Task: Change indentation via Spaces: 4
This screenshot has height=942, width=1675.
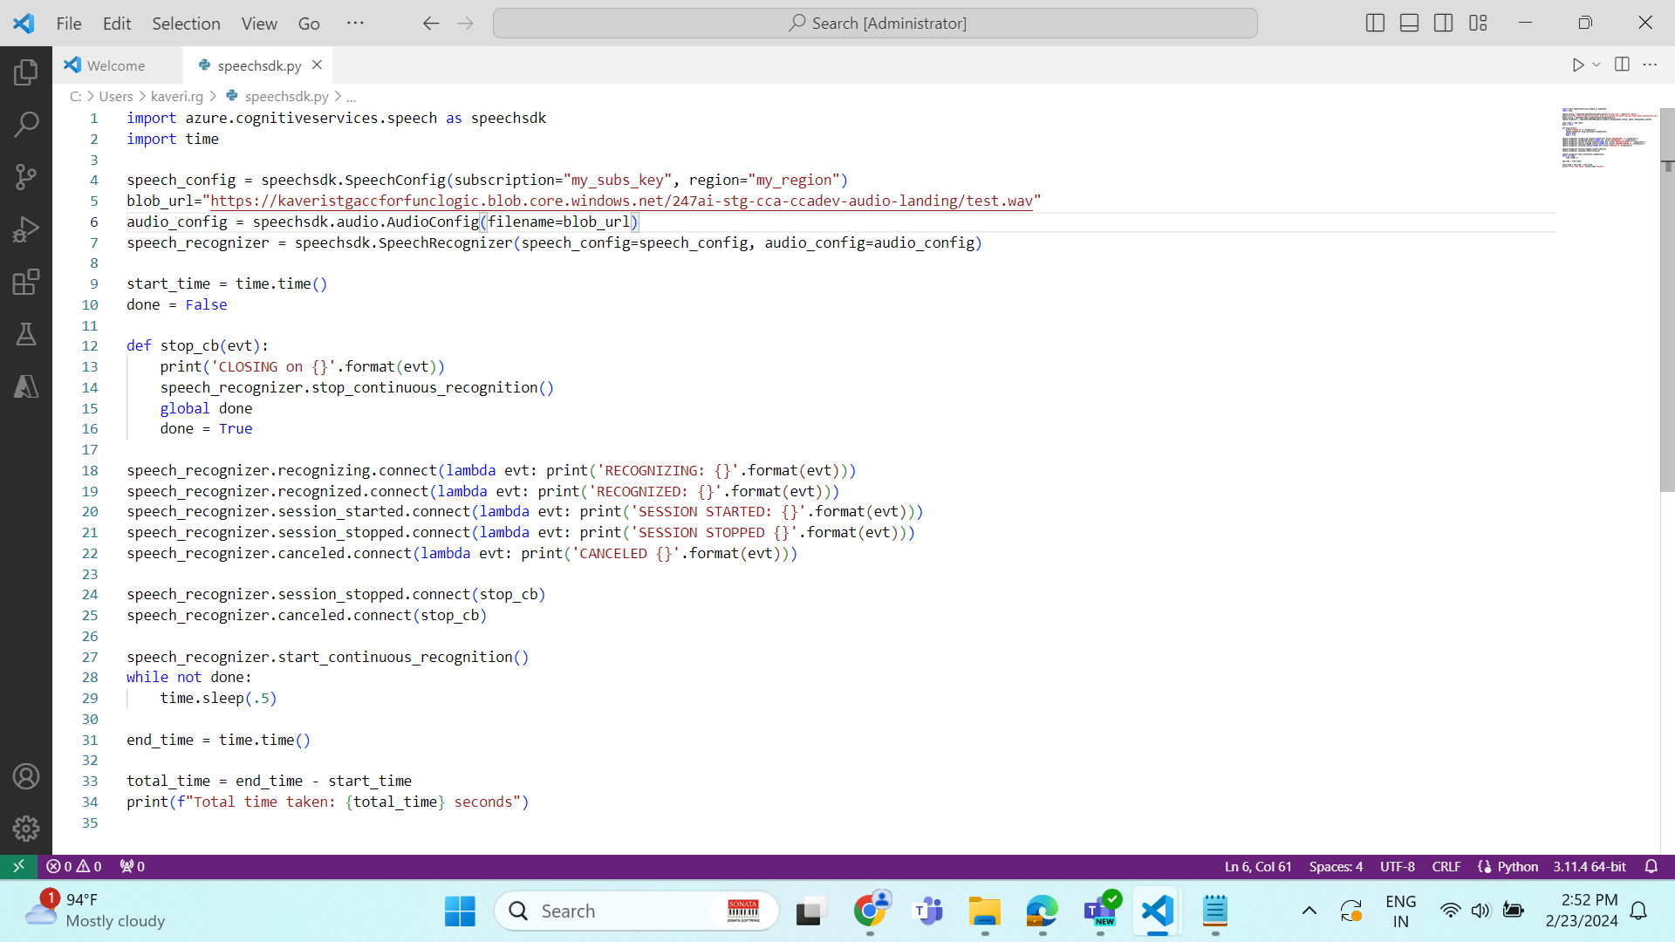Action: [x=1336, y=866]
